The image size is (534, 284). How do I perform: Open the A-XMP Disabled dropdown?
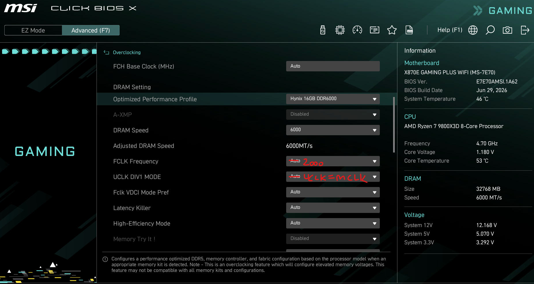pos(333,115)
